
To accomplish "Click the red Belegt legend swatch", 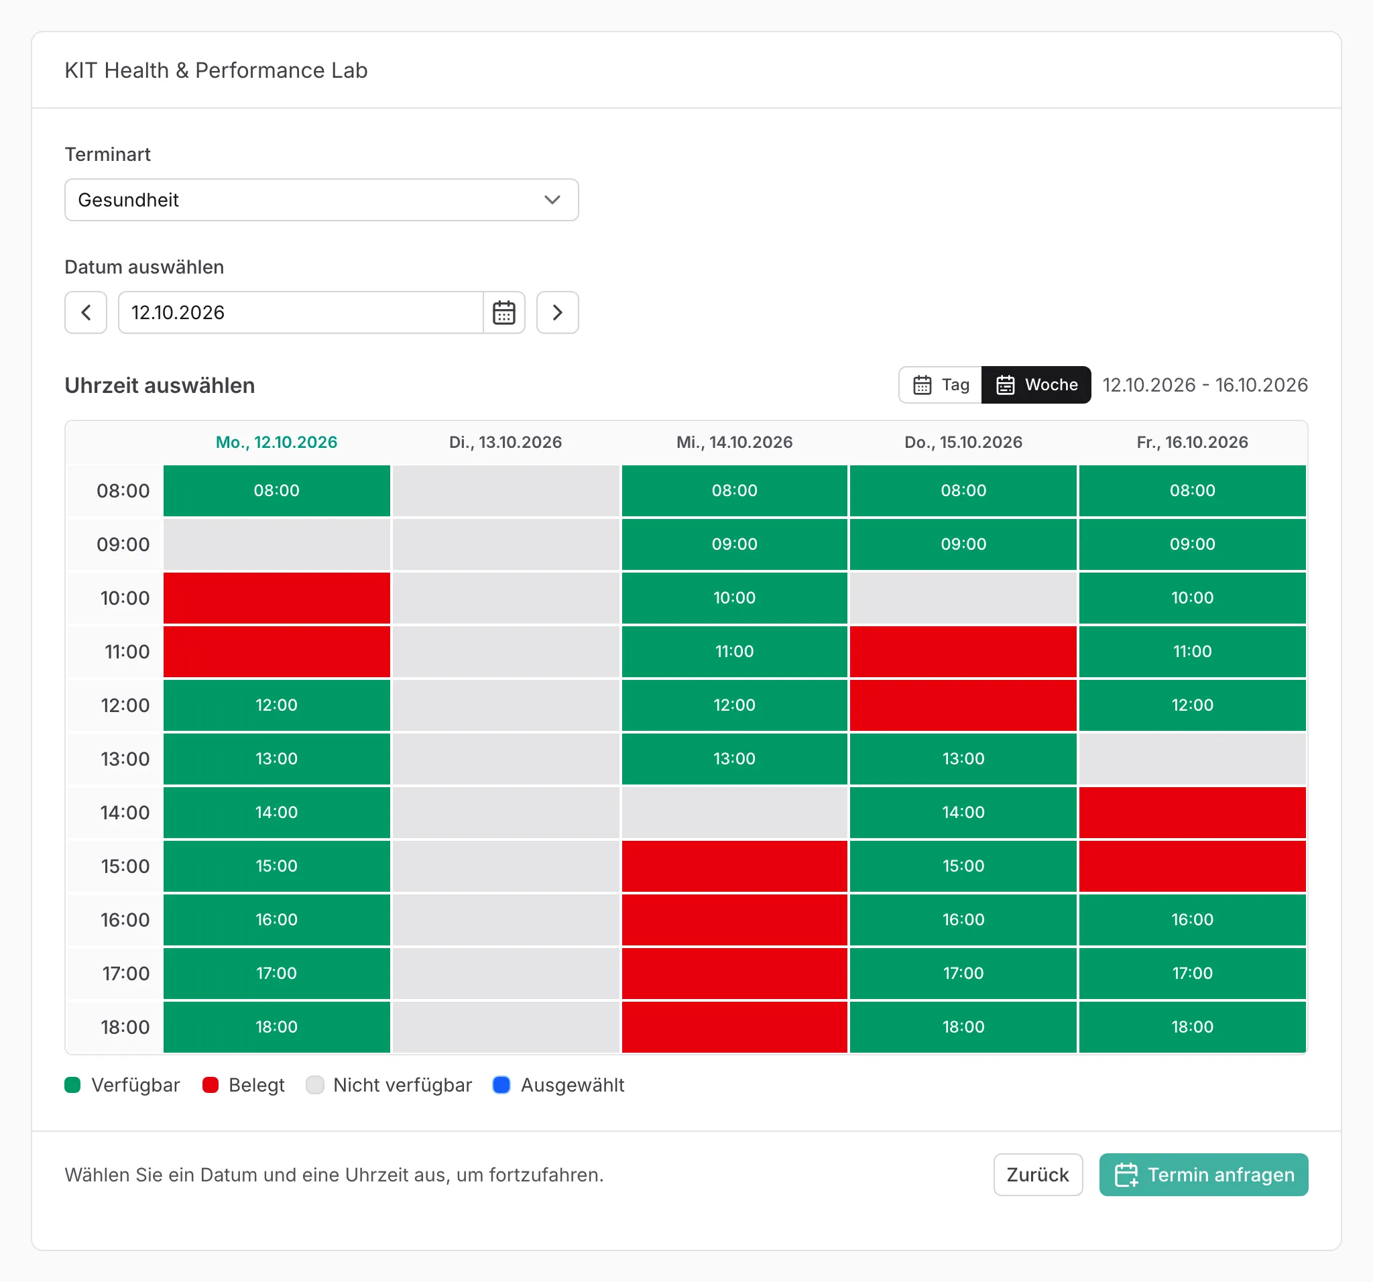I will pos(211,1085).
